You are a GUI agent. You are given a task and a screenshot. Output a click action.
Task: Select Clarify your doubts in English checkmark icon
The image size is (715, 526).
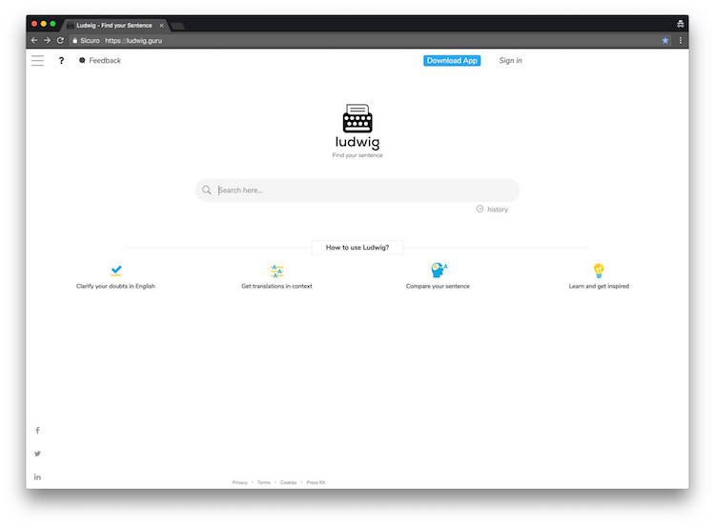(x=116, y=271)
